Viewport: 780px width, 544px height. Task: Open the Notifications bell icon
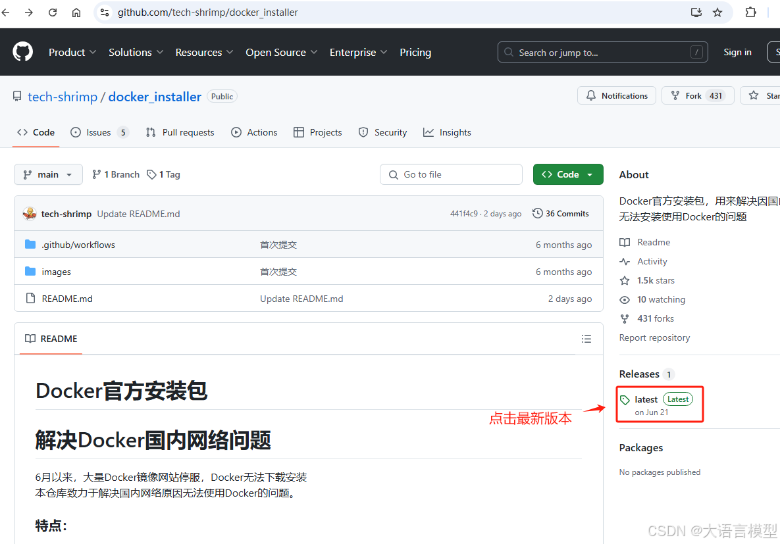coord(591,95)
